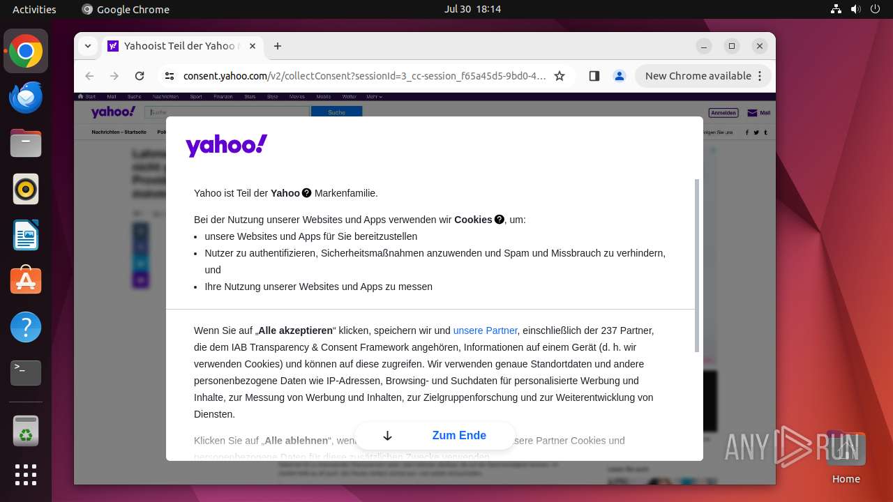Open Google Chrome app menu in top bar
The width and height of the screenshot is (893, 502).
(x=126, y=9)
